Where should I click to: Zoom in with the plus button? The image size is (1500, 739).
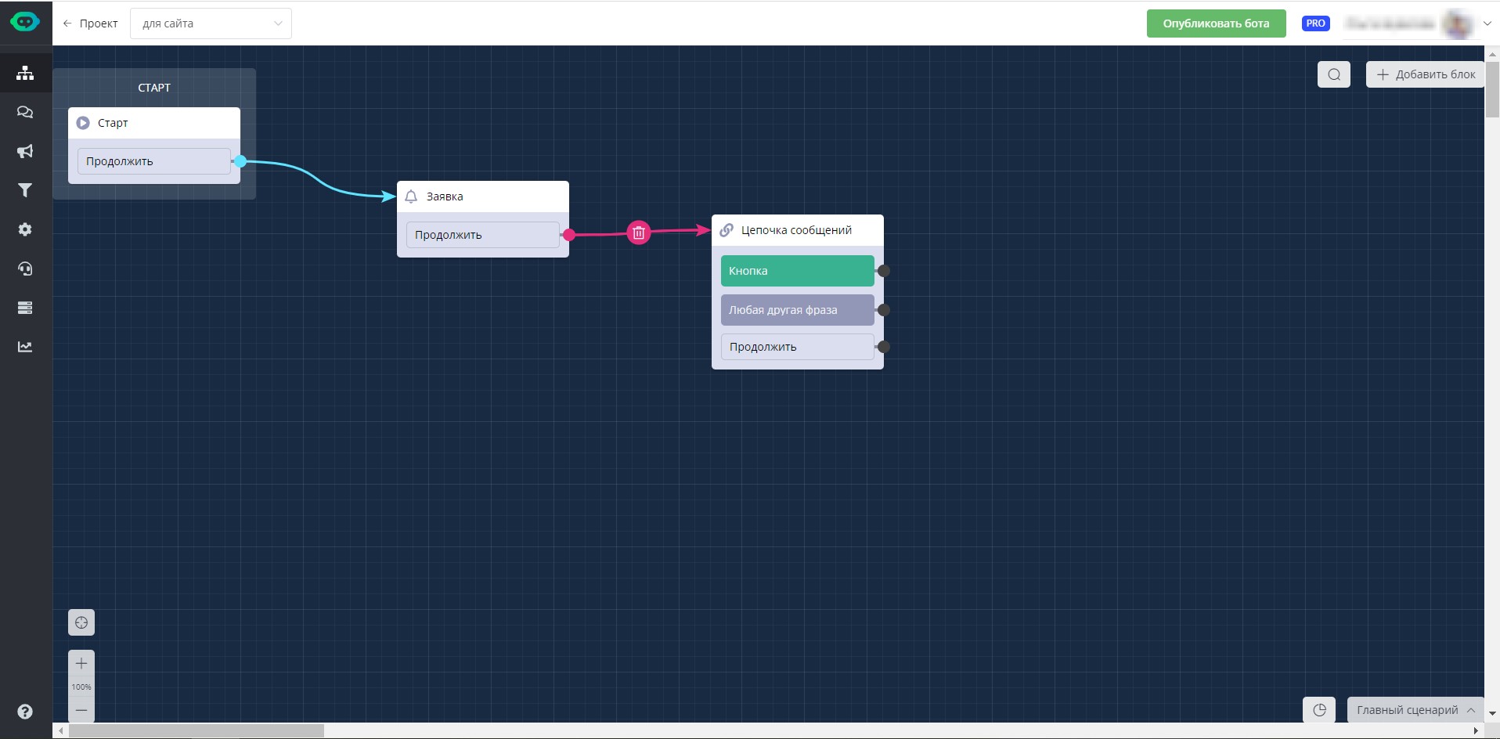click(x=81, y=664)
